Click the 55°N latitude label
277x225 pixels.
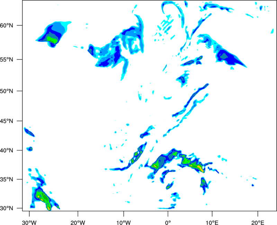point(7,60)
